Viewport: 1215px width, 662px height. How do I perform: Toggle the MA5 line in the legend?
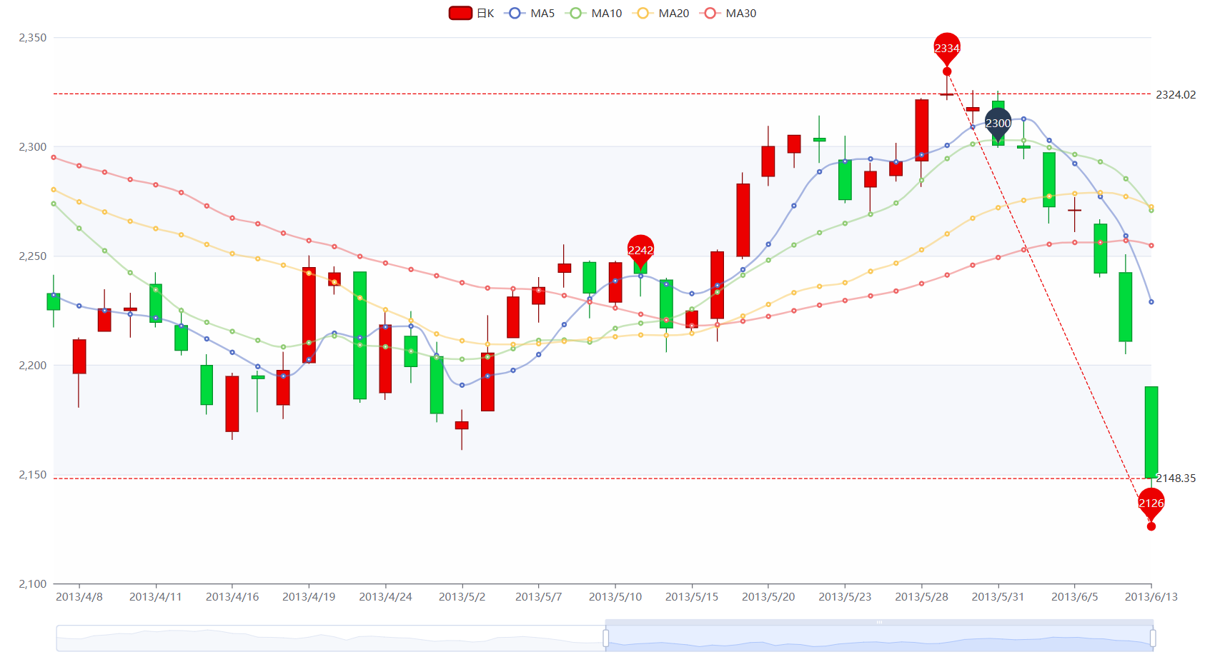tap(530, 13)
